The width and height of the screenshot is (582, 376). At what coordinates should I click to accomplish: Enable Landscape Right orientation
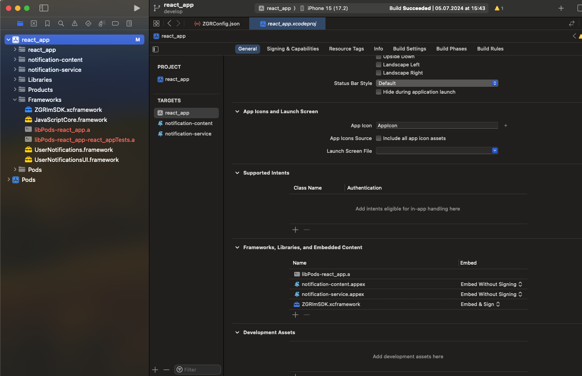pos(379,73)
